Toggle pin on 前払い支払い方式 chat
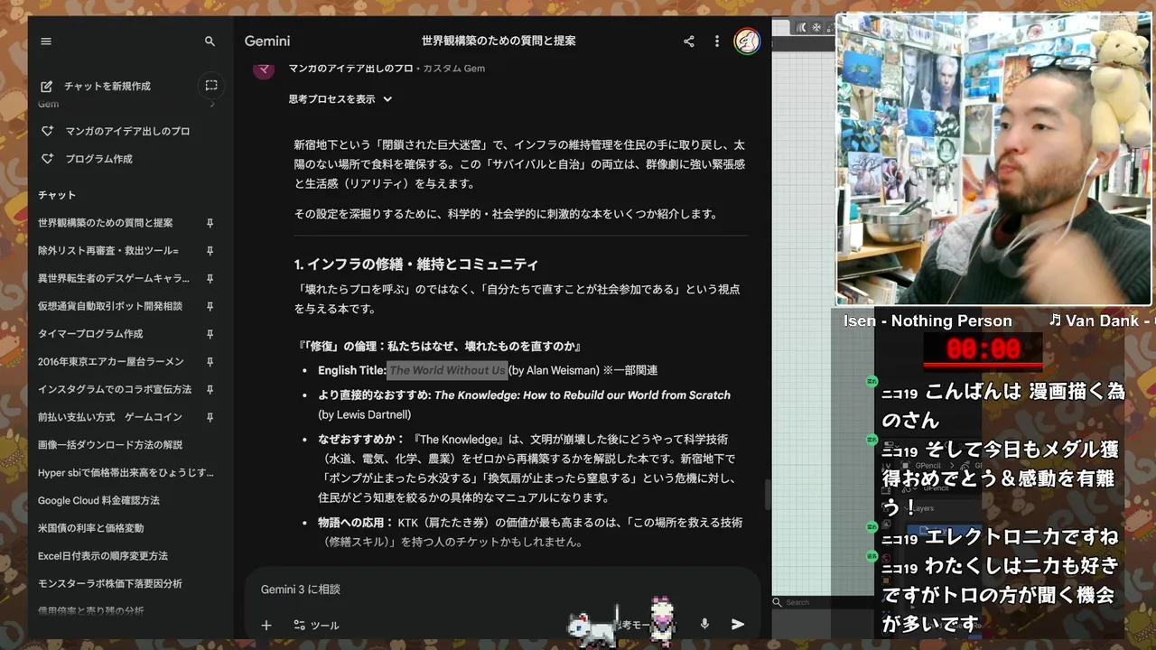Image resolution: width=1156 pixels, height=650 pixels. [210, 417]
